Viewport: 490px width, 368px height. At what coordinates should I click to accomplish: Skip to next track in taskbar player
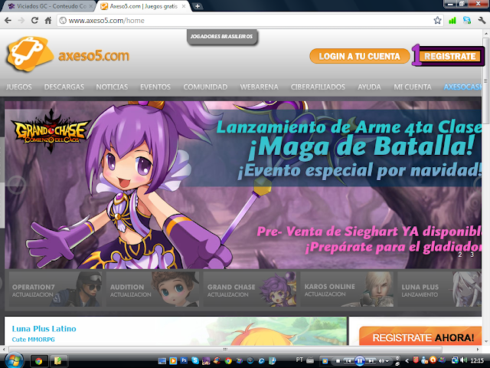(371, 361)
